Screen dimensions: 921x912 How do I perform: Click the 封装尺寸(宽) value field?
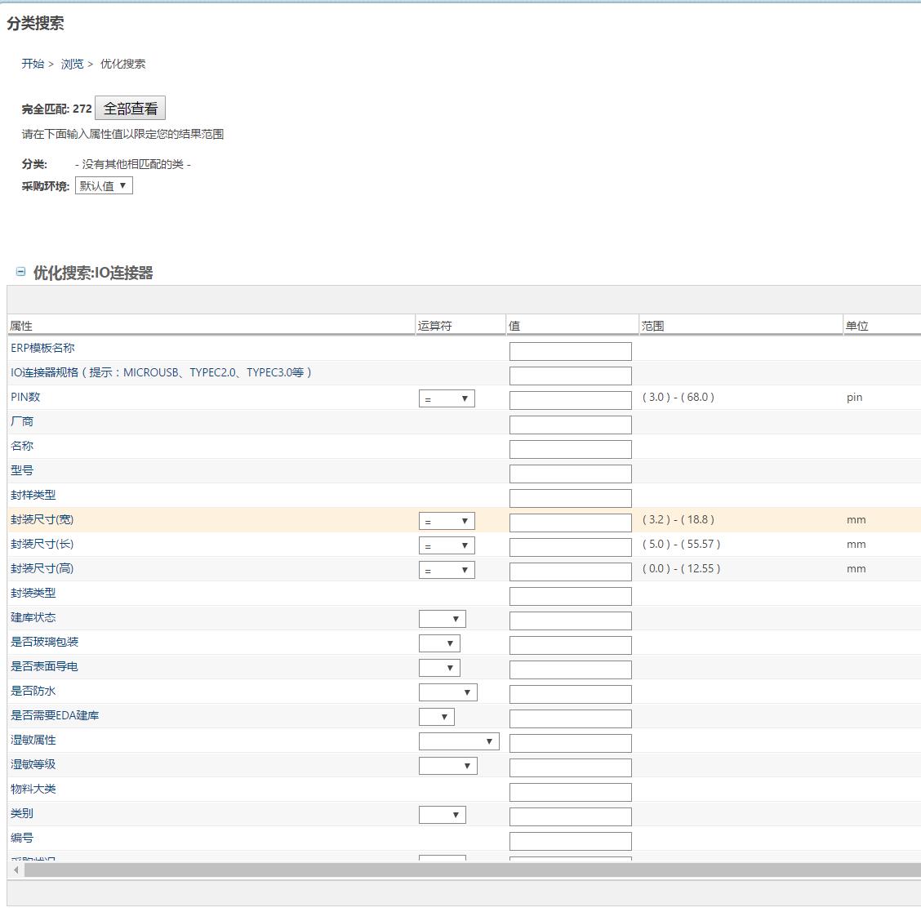coord(571,523)
